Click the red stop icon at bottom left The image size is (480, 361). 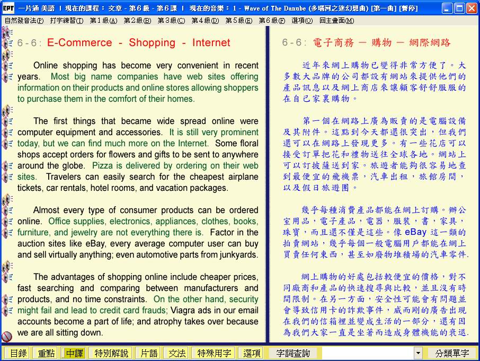pyautogui.click(x=7, y=337)
